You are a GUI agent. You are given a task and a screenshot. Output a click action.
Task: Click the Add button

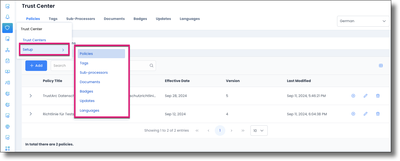point(36,66)
